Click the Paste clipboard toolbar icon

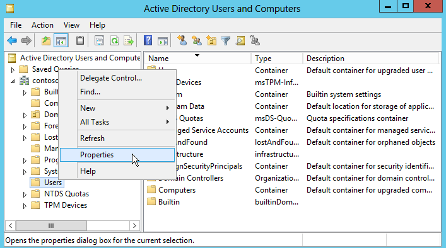tap(80, 40)
